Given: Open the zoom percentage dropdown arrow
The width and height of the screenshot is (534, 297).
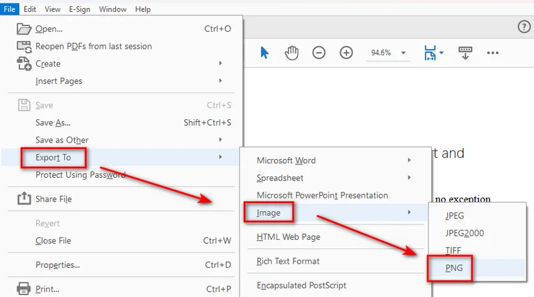Looking at the screenshot, I should tap(404, 53).
